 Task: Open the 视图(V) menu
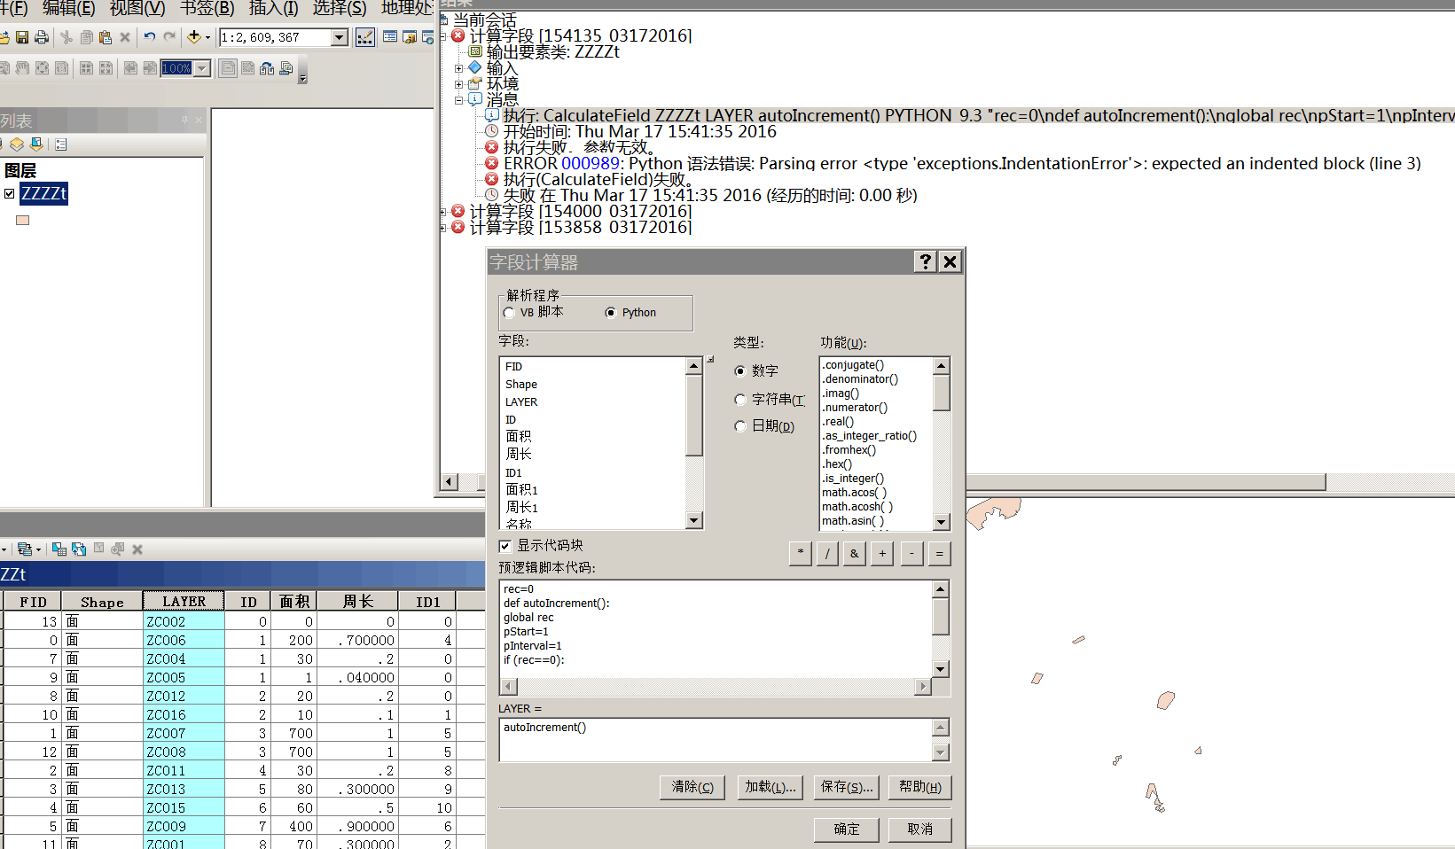137,8
